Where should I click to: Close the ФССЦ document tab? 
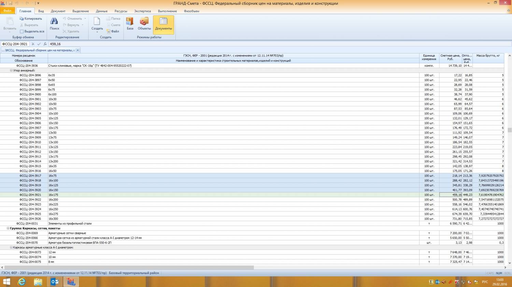click(x=77, y=50)
